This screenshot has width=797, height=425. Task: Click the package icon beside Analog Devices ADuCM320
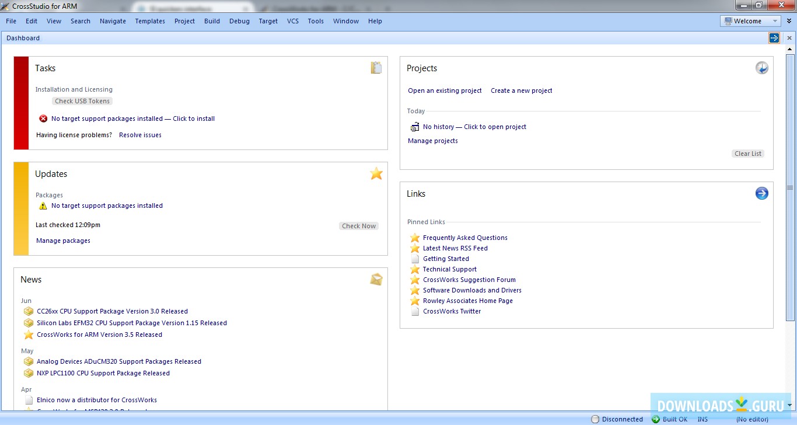29,361
